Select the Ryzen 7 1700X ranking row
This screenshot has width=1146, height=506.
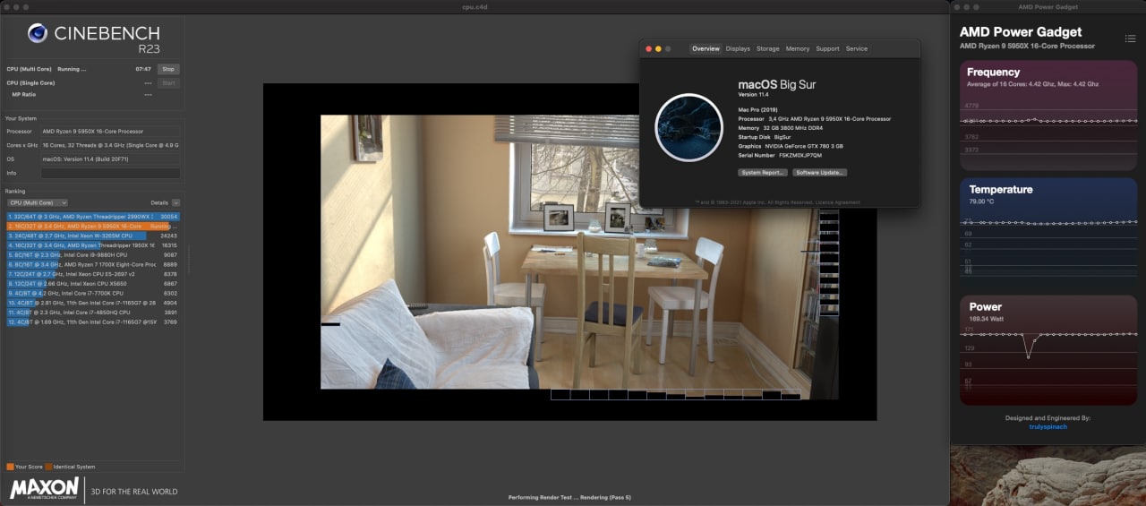click(x=93, y=264)
